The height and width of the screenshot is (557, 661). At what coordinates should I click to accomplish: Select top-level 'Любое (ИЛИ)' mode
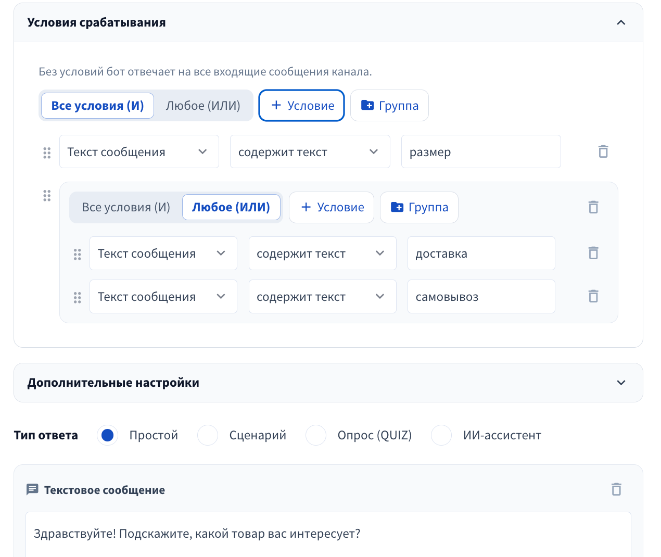[203, 106]
